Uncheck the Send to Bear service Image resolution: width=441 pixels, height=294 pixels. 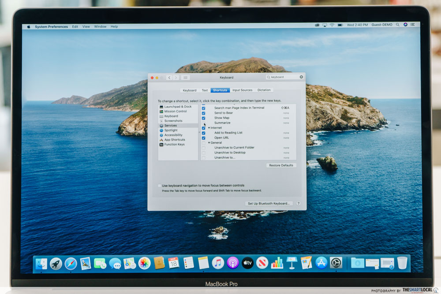pos(203,113)
